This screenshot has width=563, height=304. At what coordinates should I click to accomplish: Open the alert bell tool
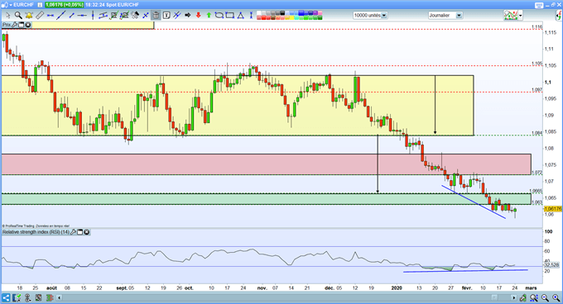tap(29, 16)
